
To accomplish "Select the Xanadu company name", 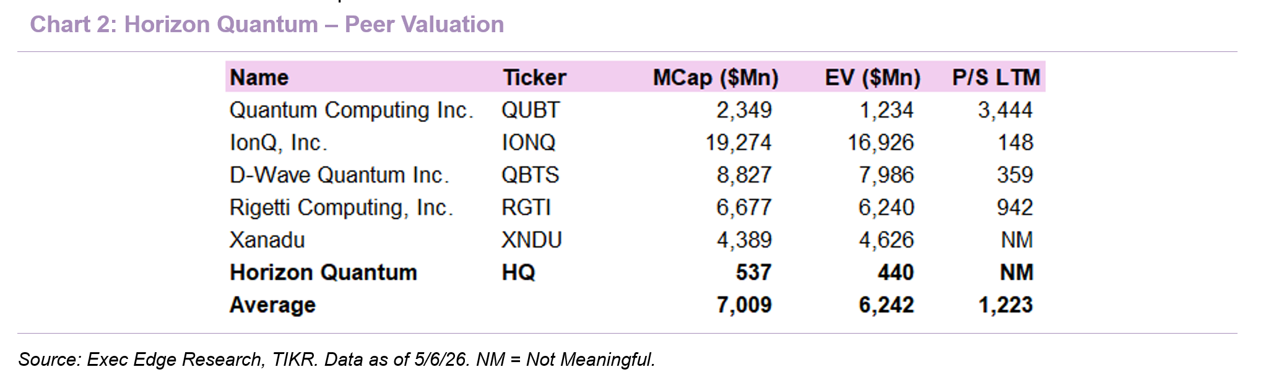I will (267, 240).
